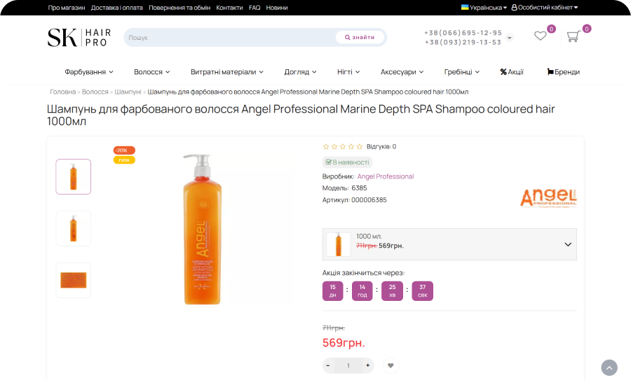631x380 pixels.
Task: Click the SK Hair Pro logo
Action: point(79,37)
